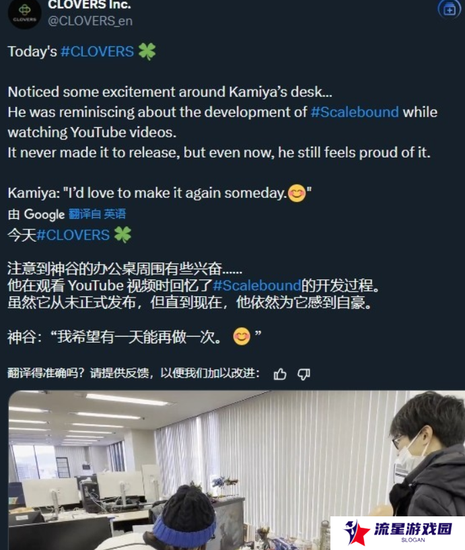The height and width of the screenshot is (550, 465).
Task: Open the CLOVERS Inc. profile avatar
Action: [24, 13]
